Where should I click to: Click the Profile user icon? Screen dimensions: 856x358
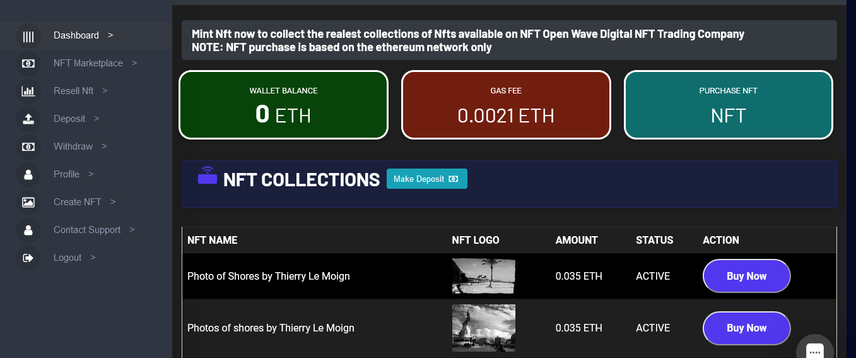(x=28, y=175)
